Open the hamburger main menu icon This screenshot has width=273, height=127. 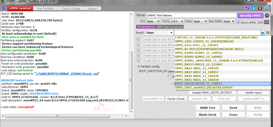(x=4, y=8)
